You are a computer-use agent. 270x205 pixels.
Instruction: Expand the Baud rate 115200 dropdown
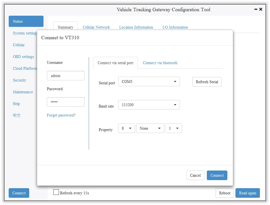[x=149, y=105]
